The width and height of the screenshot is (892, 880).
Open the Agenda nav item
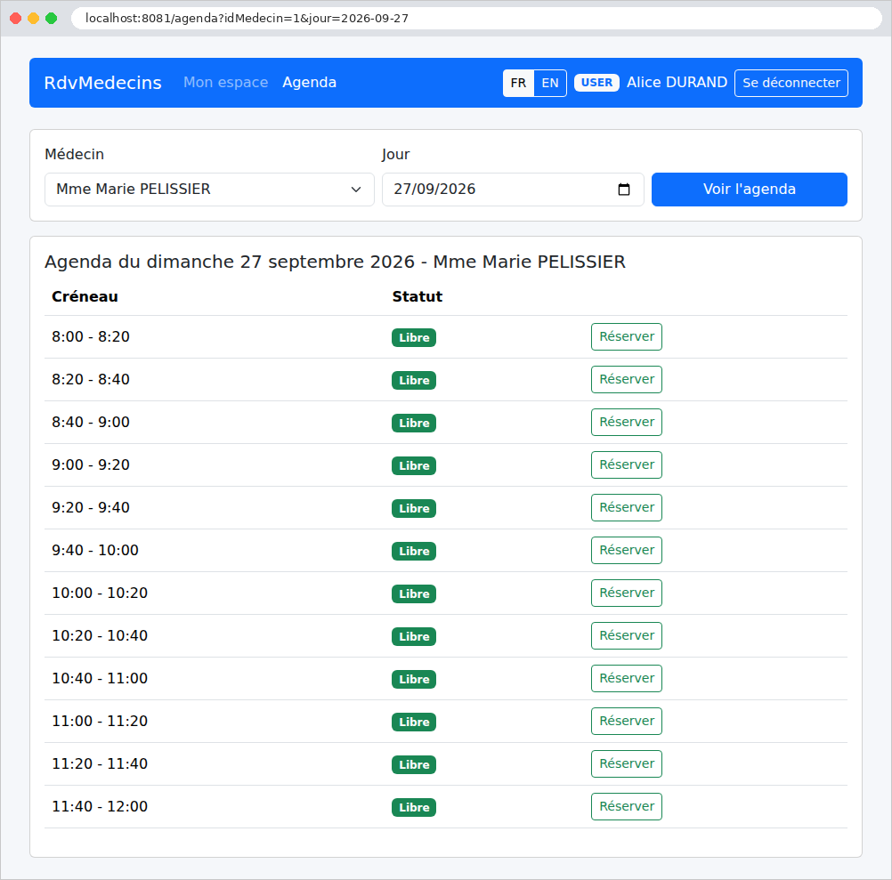[310, 83]
